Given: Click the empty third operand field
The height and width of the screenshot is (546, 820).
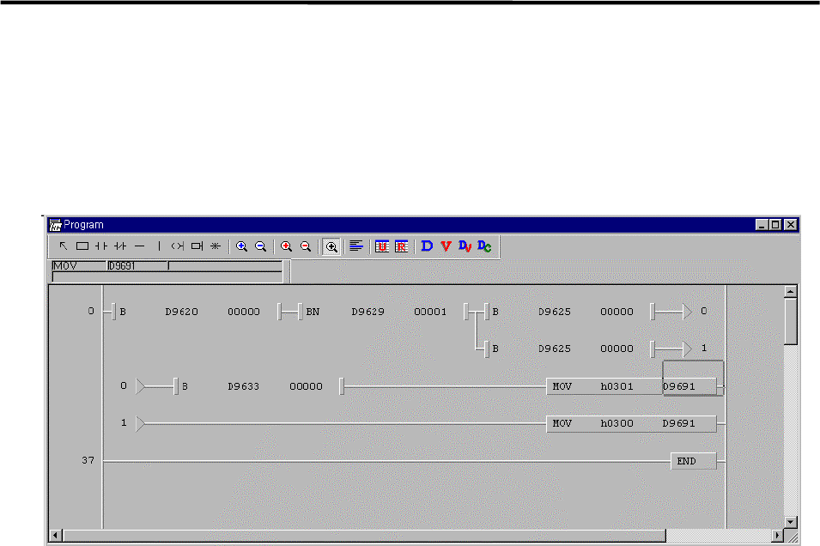Looking at the screenshot, I should click(x=226, y=266).
